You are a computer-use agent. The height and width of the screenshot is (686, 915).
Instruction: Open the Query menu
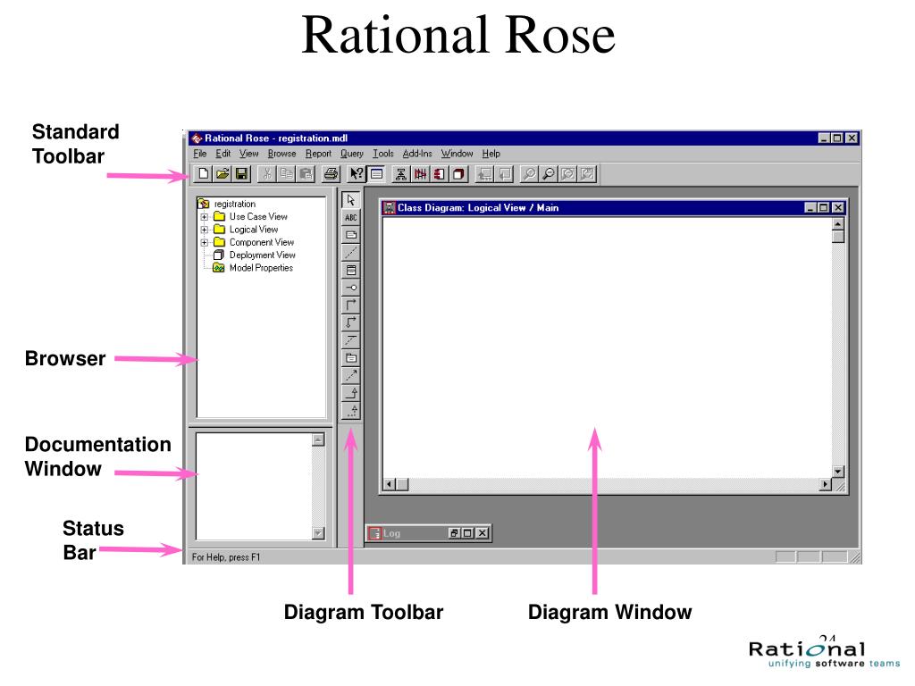tap(352, 154)
